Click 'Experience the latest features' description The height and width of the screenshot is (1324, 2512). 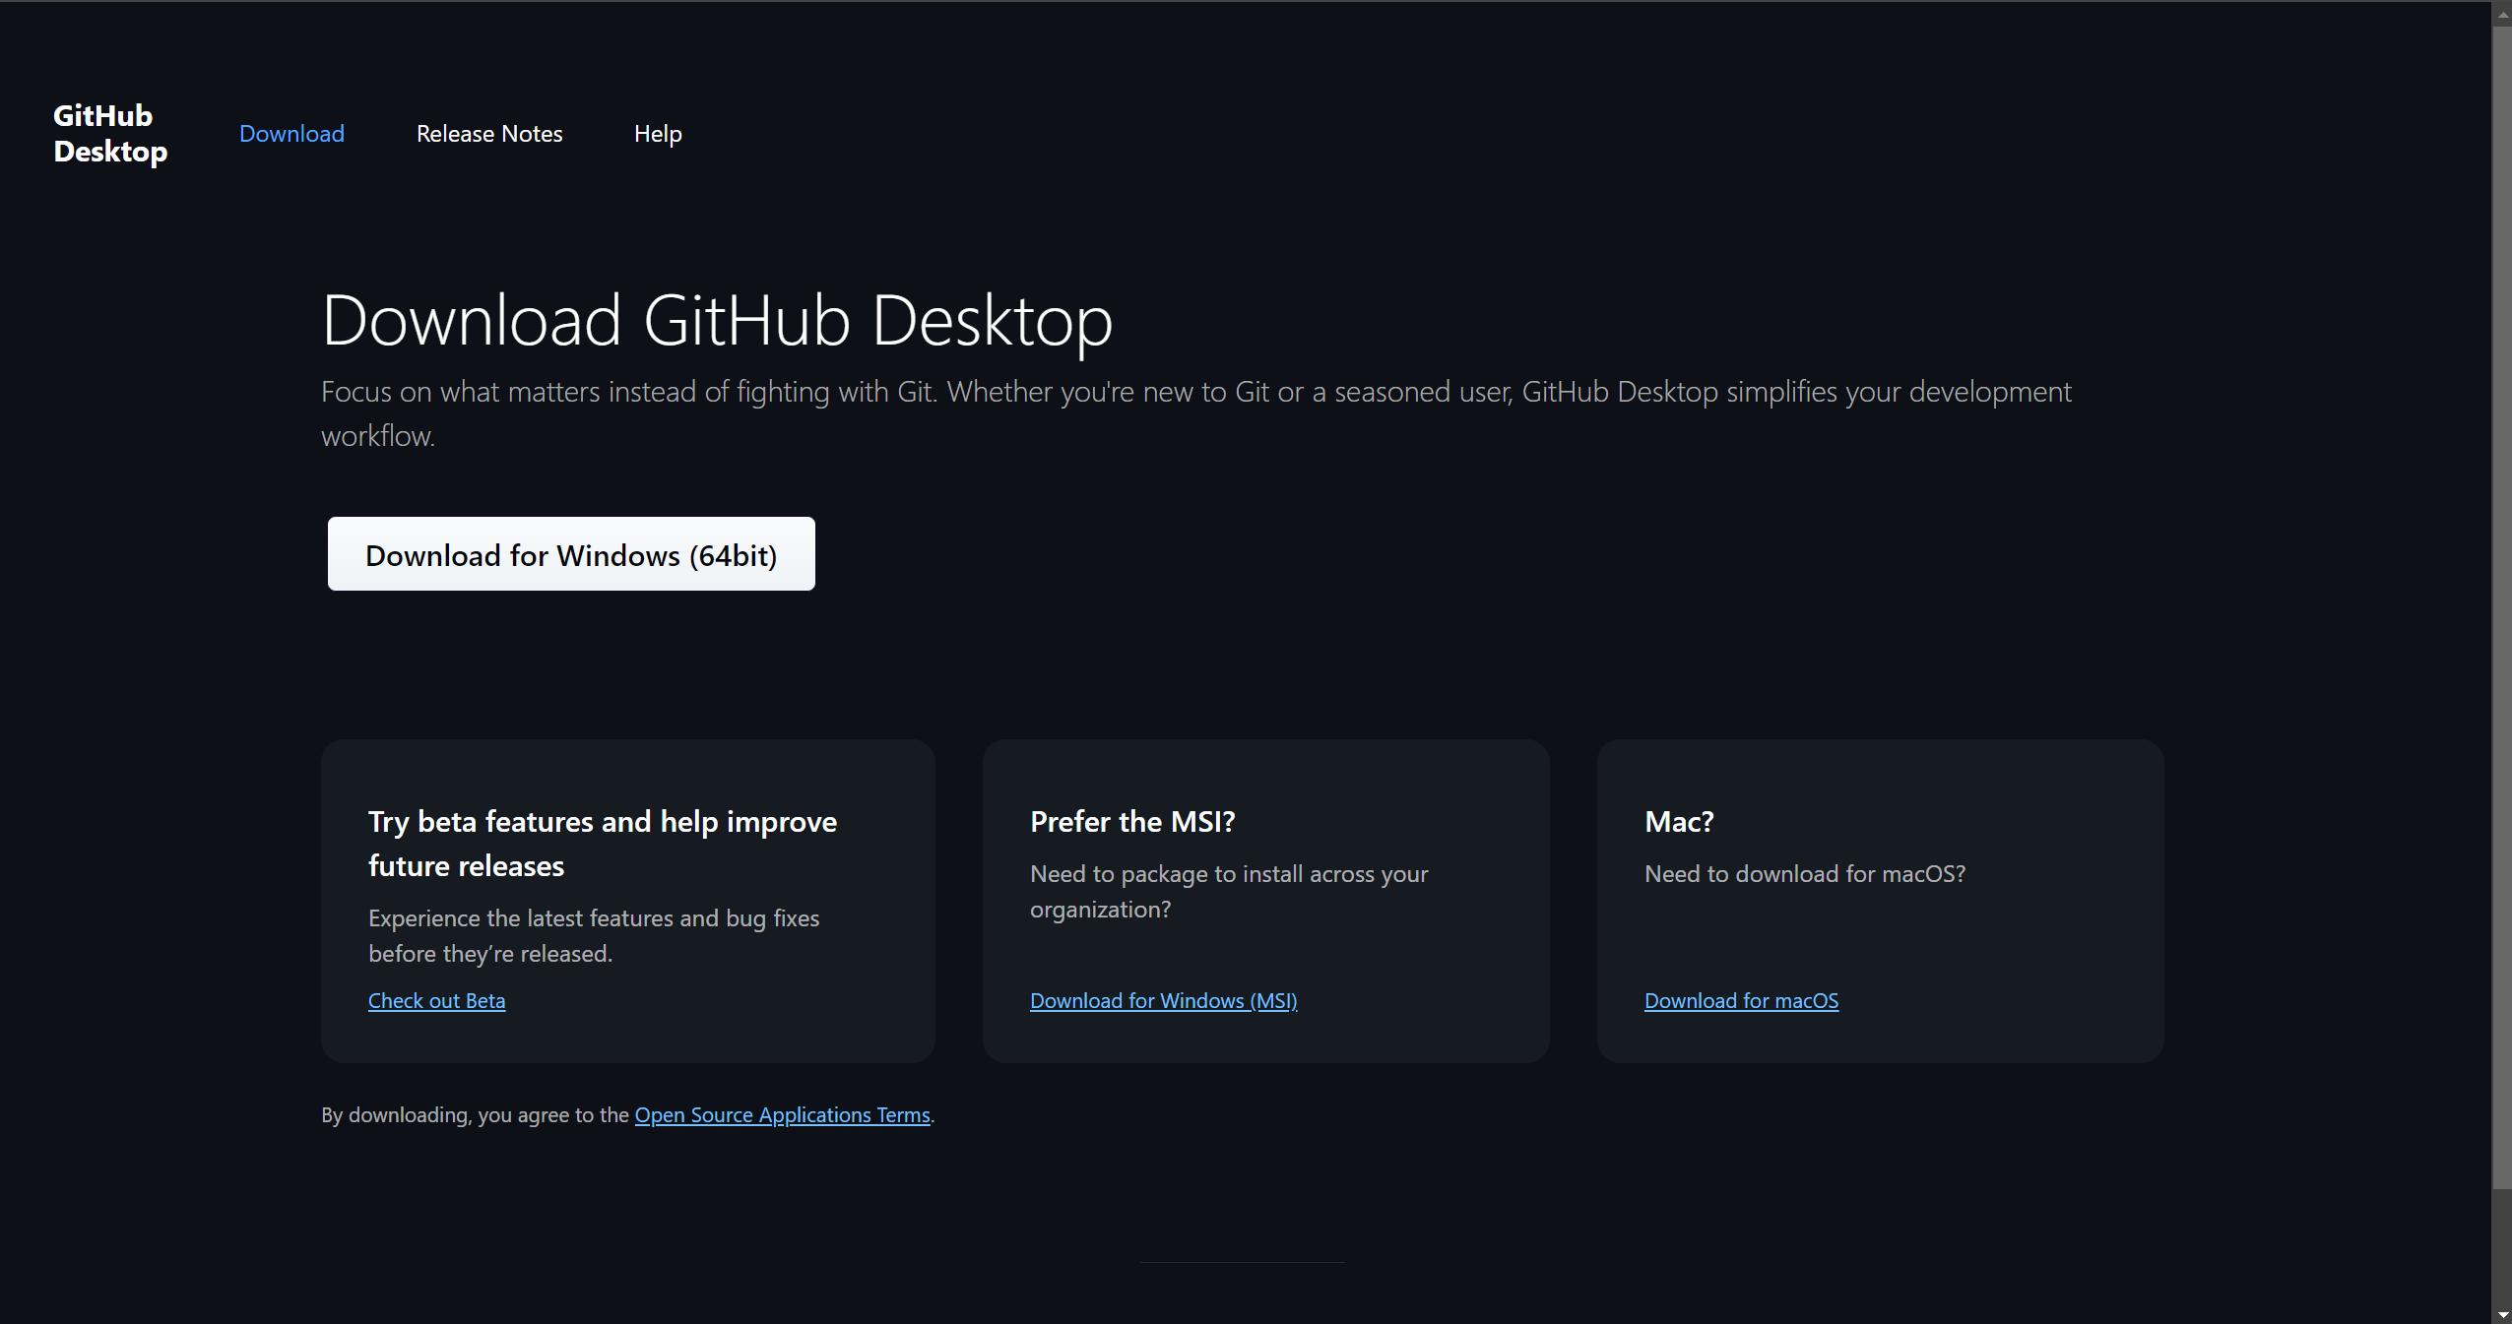(x=594, y=935)
